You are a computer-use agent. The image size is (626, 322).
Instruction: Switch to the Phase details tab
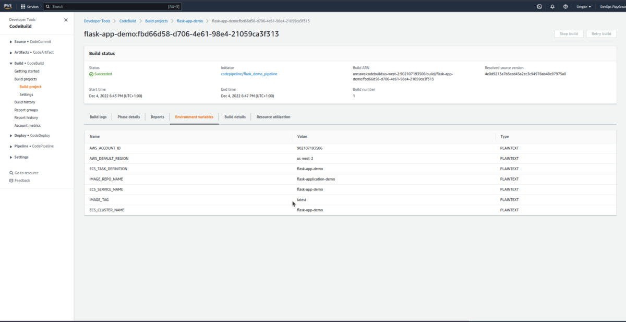point(128,117)
